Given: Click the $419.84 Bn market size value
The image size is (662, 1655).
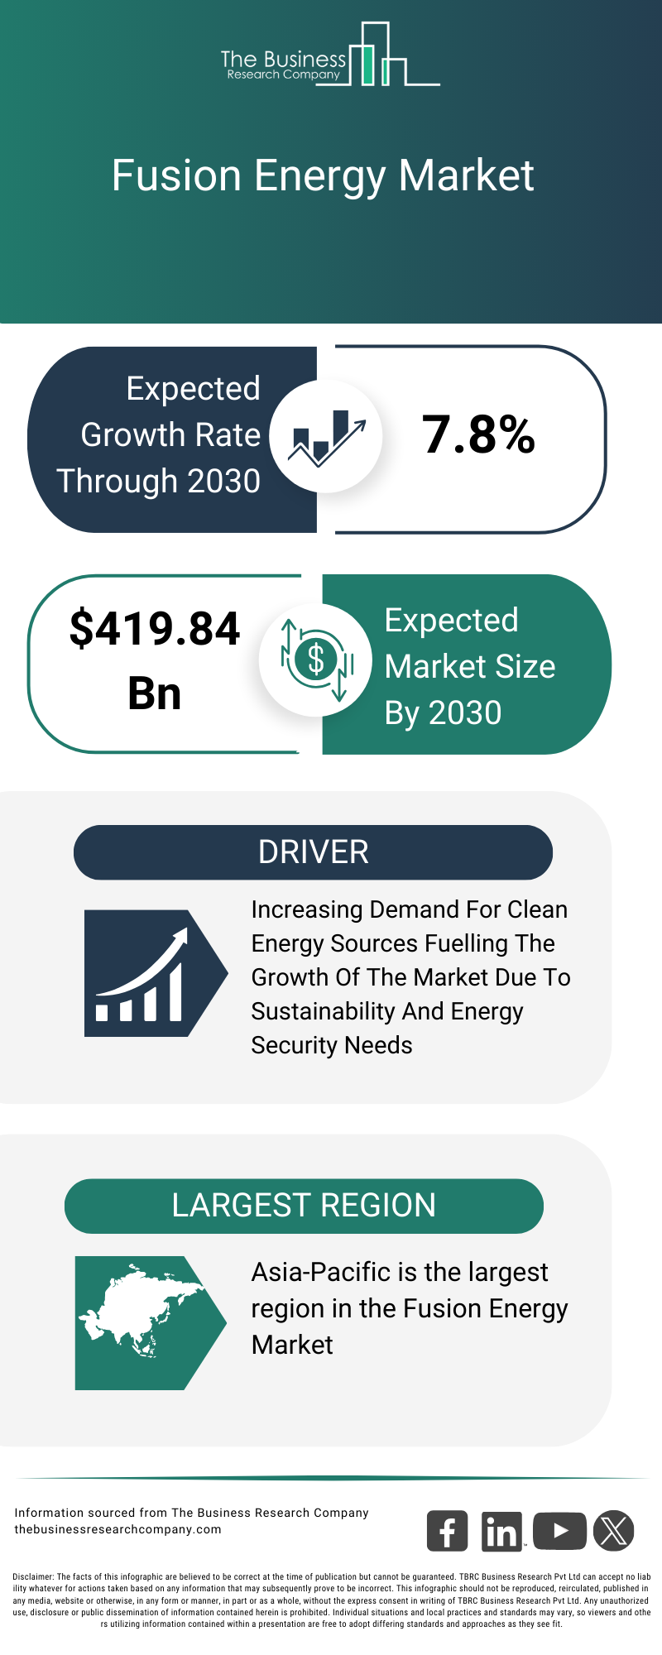Looking at the screenshot, I should coord(155,660).
